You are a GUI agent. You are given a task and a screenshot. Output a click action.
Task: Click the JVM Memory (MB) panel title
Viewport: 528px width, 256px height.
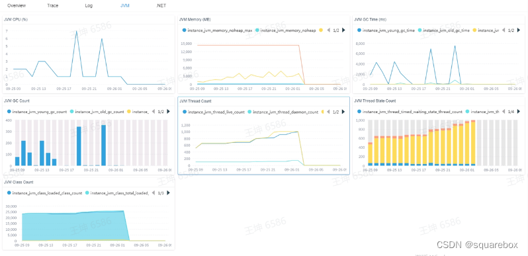coord(195,19)
